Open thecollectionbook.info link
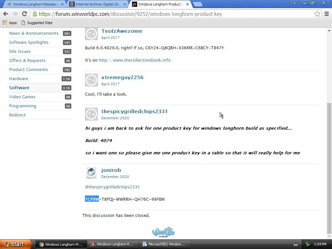This screenshot has width=332, height=249. 135,60
